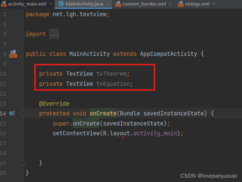Click the void return type
The width and height of the screenshot is (242, 182).
pos(79,114)
